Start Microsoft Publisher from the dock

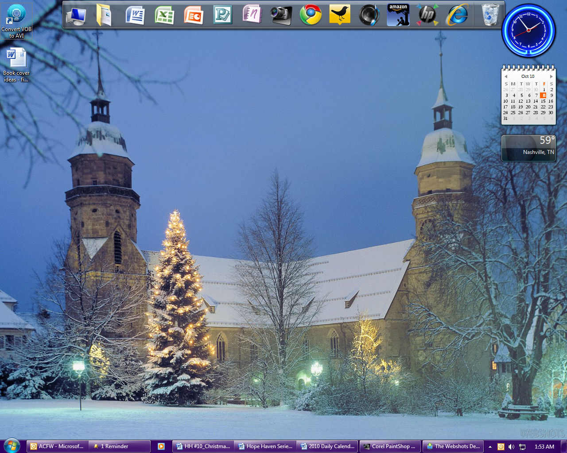222,15
